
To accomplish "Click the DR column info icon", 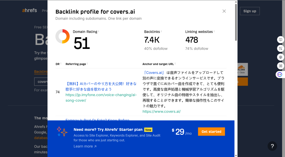I will coord(61,63).
